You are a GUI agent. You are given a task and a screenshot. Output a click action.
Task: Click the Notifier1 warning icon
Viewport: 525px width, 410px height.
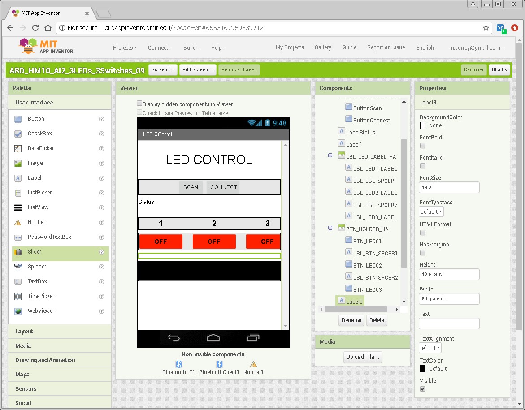pos(253,364)
